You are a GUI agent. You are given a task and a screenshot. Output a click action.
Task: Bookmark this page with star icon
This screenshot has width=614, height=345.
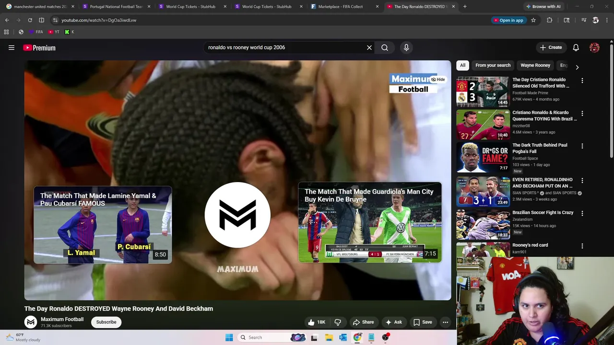coord(533,20)
